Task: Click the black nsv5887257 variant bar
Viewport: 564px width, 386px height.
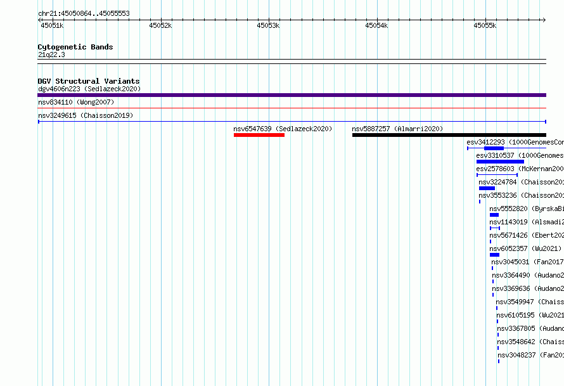Action: tap(449, 135)
